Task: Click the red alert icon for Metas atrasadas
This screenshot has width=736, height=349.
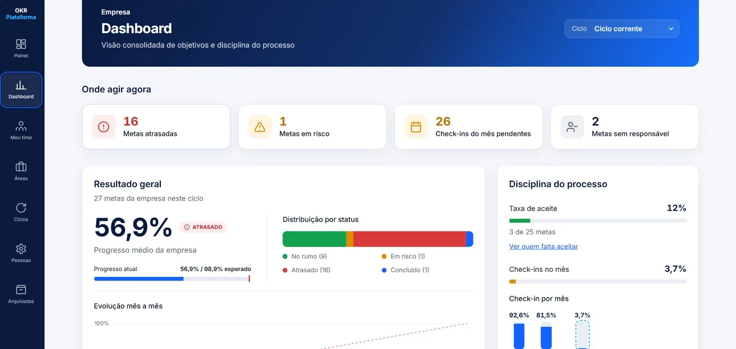Action: tap(103, 127)
